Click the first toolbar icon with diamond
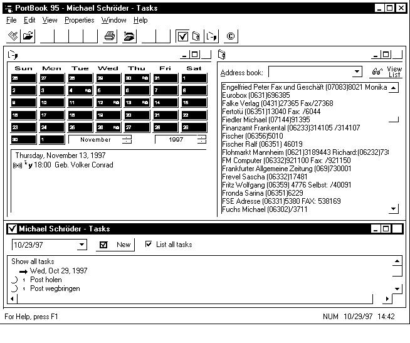Screen dimensions: 410x343 14,36
